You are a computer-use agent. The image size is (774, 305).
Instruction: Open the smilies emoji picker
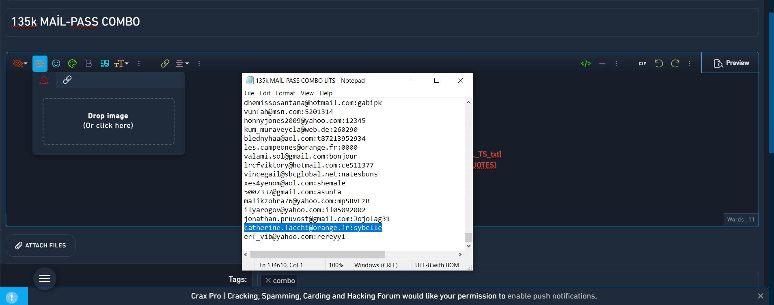click(x=56, y=64)
